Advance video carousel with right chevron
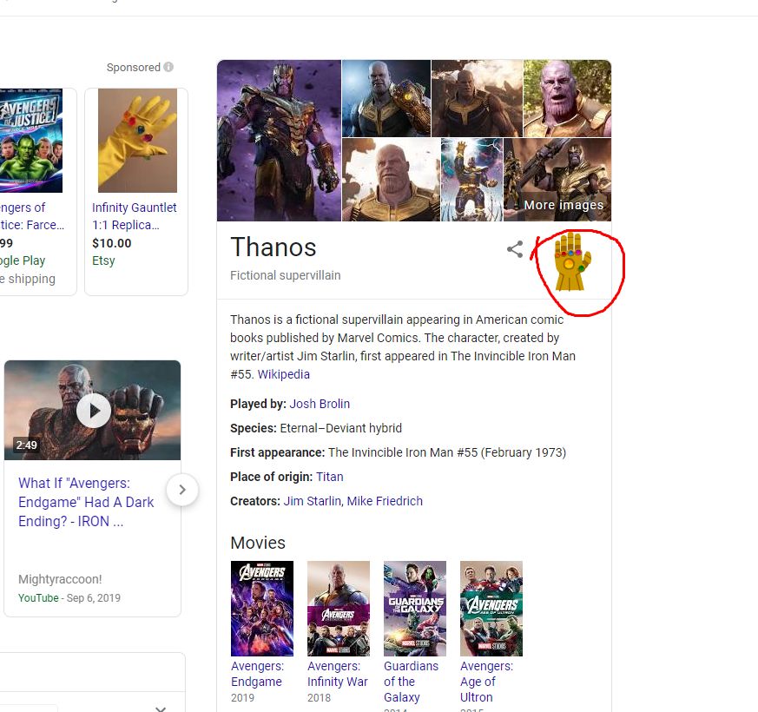The height and width of the screenshot is (712, 758). pyautogui.click(x=182, y=490)
